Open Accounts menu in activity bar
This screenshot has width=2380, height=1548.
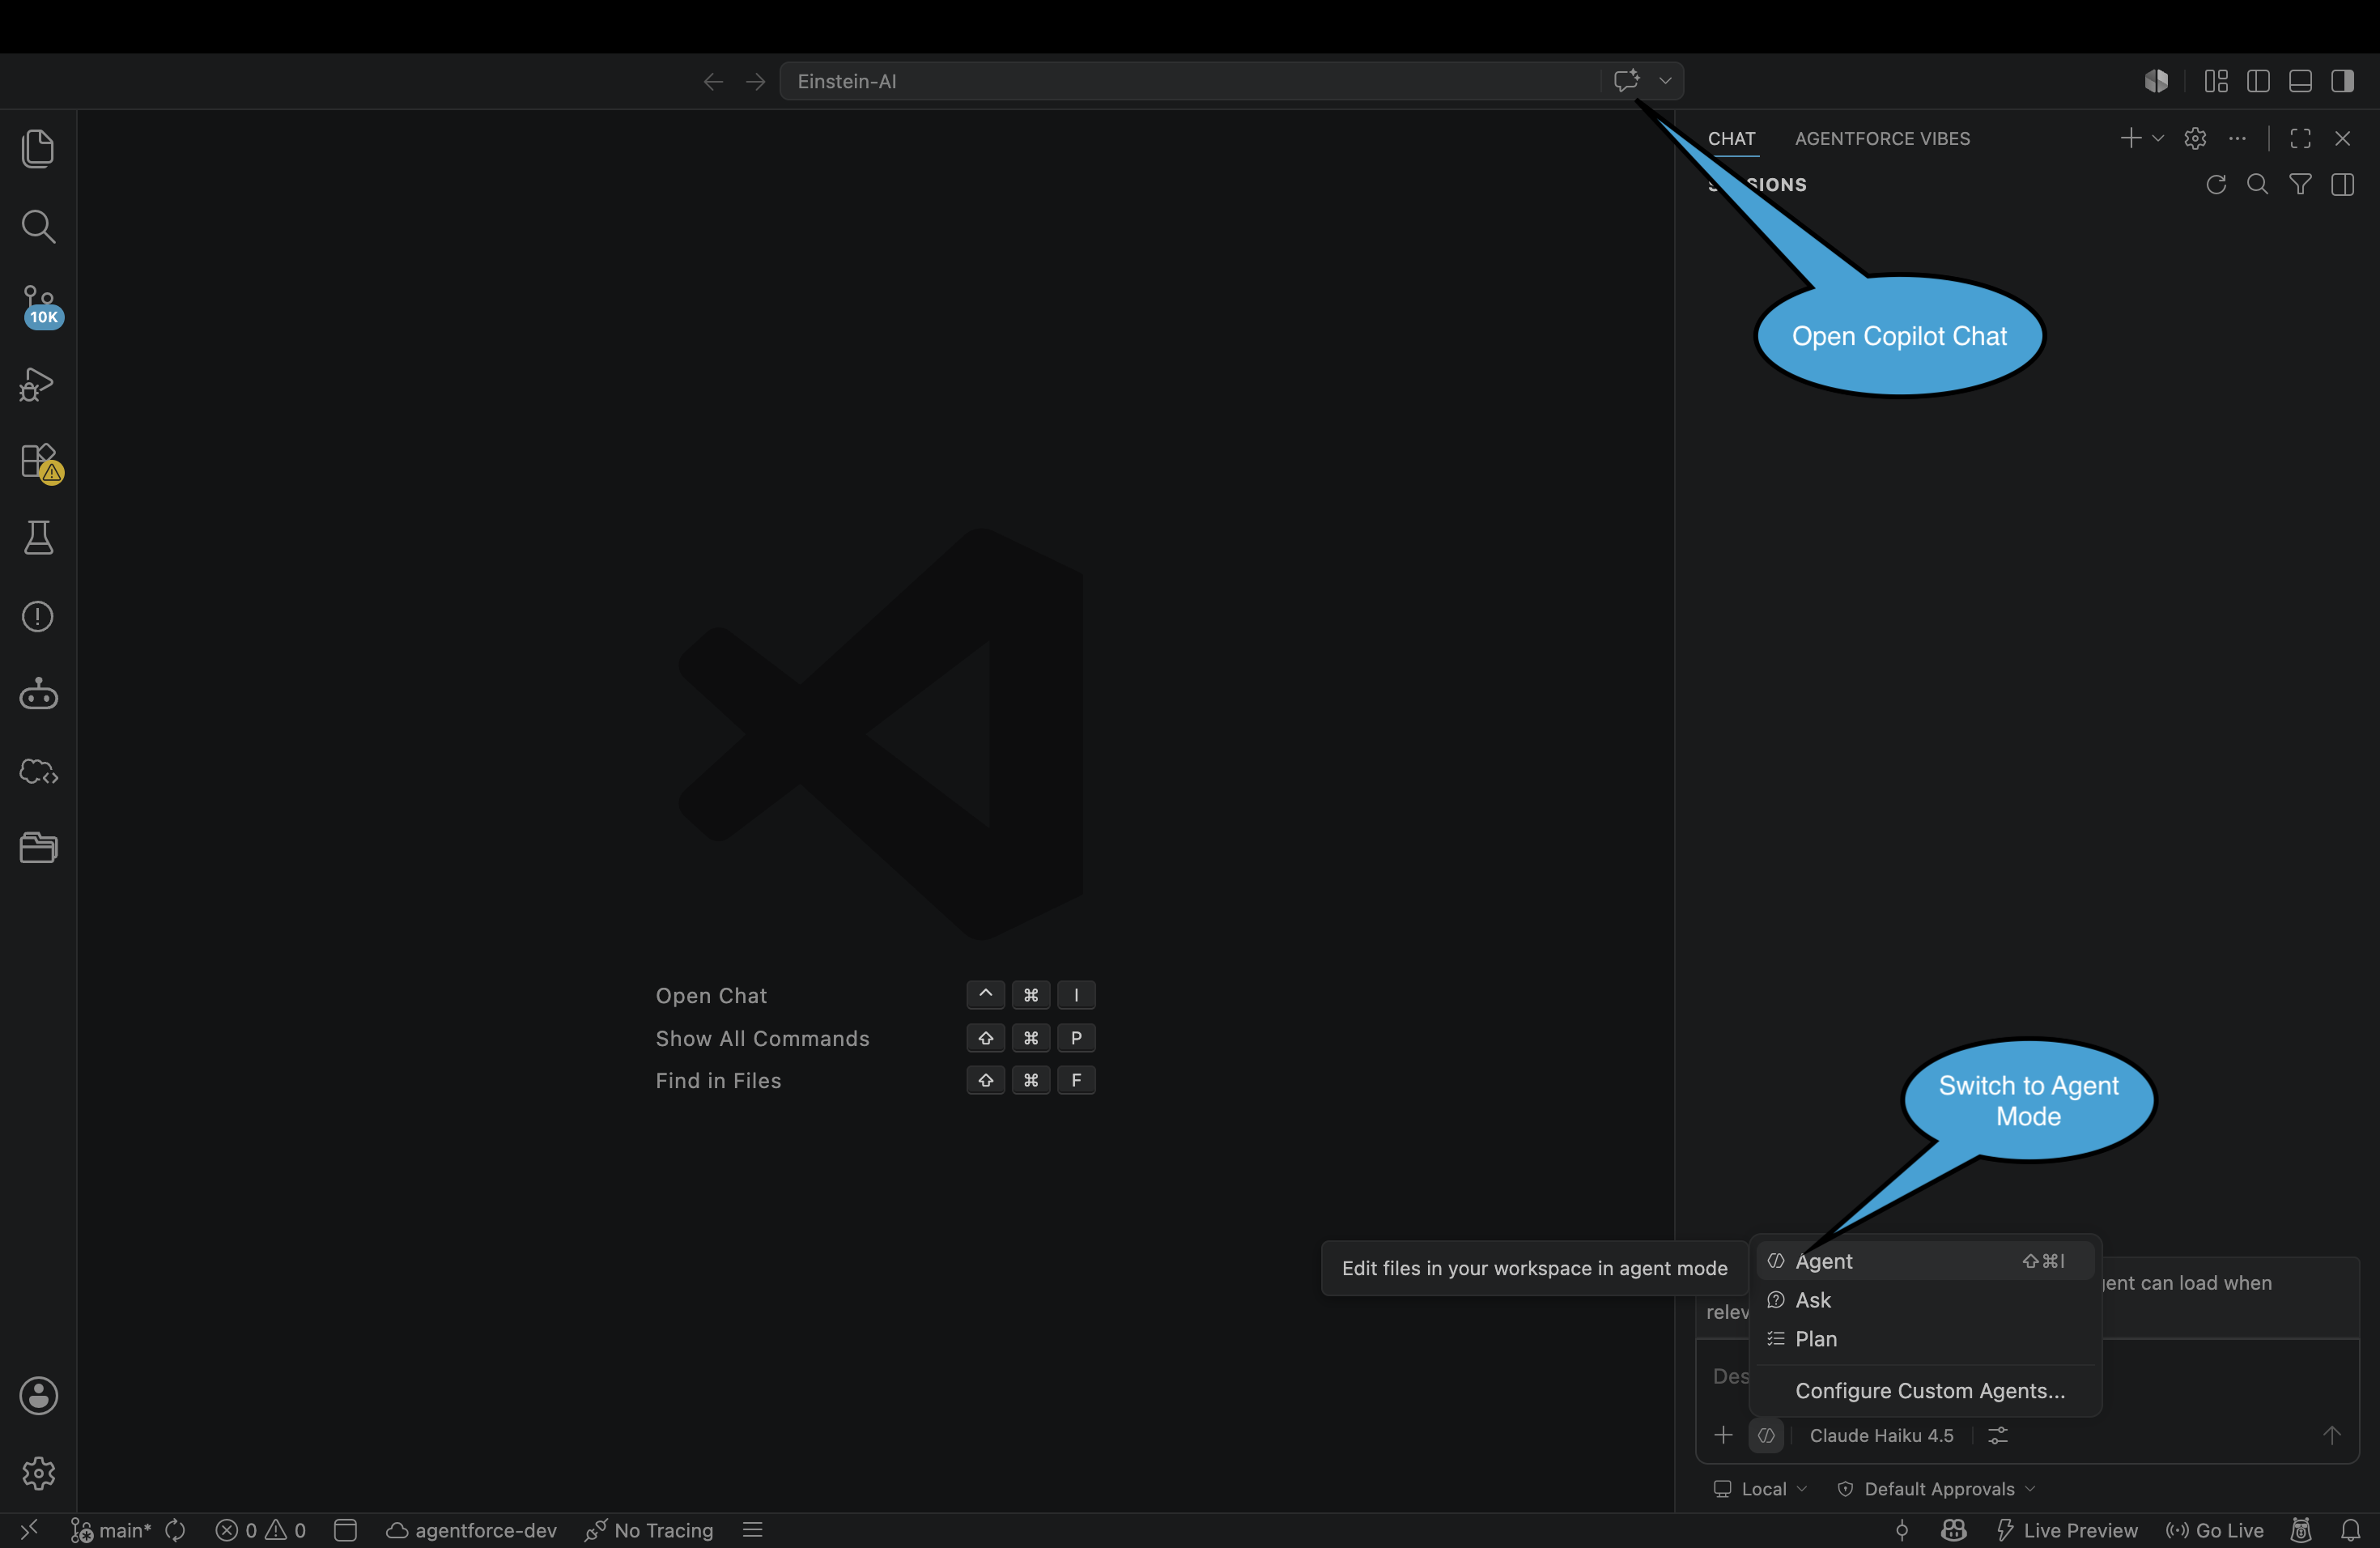[38, 1395]
